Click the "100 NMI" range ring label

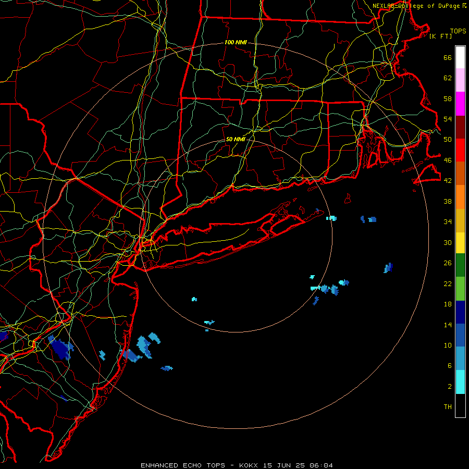coord(236,43)
